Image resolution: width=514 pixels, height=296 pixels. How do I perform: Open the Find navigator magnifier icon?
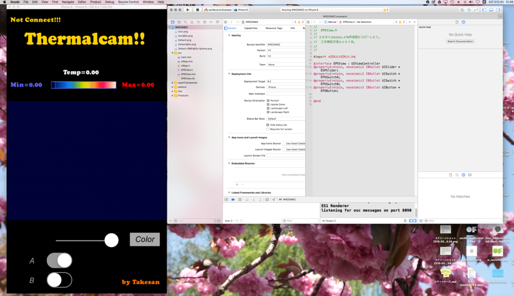(186, 22)
